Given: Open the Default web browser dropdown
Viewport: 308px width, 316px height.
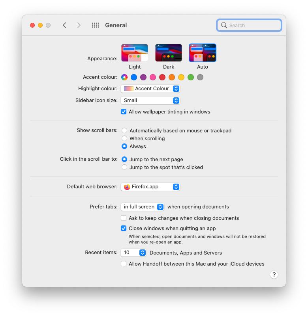Looking at the screenshot, I should pos(150,187).
